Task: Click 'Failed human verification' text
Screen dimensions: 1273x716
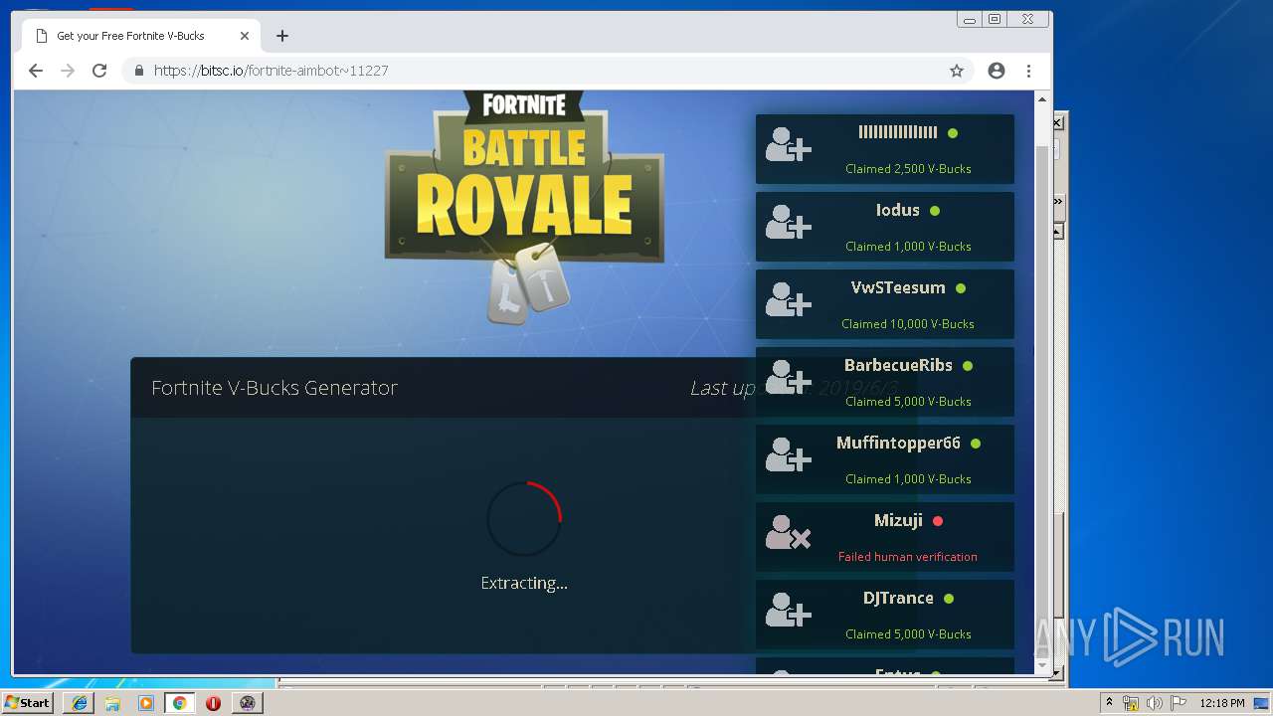Action: pyautogui.click(x=908, y=557)
